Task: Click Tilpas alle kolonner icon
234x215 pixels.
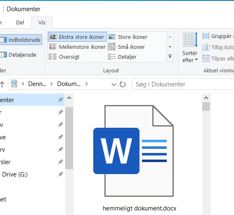Action: tap(206, 58)
